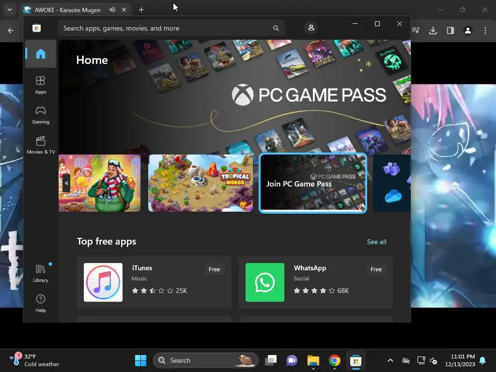Open the Tropical Merge carousel card

(x=201, y=183)
